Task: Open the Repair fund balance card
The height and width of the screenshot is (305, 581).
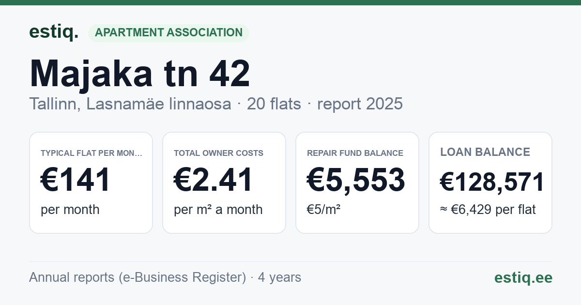Action: pos(357,183)
